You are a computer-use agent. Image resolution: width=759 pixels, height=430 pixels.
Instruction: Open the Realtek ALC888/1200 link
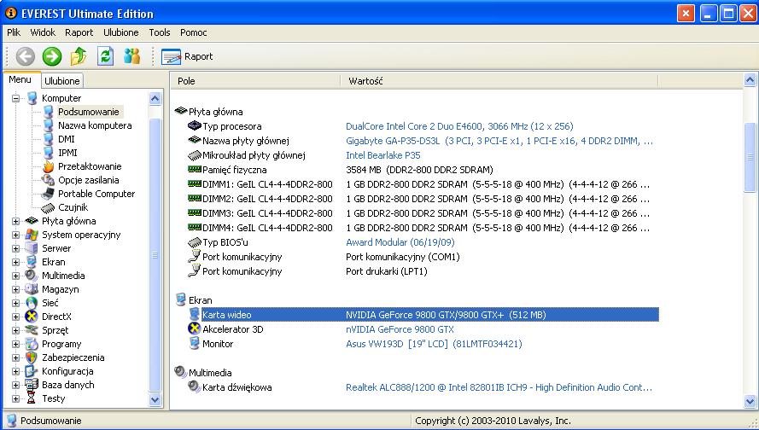tap(499, 387)
